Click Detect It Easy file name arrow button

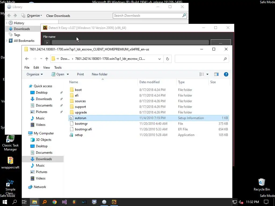[x=47, y=43]
